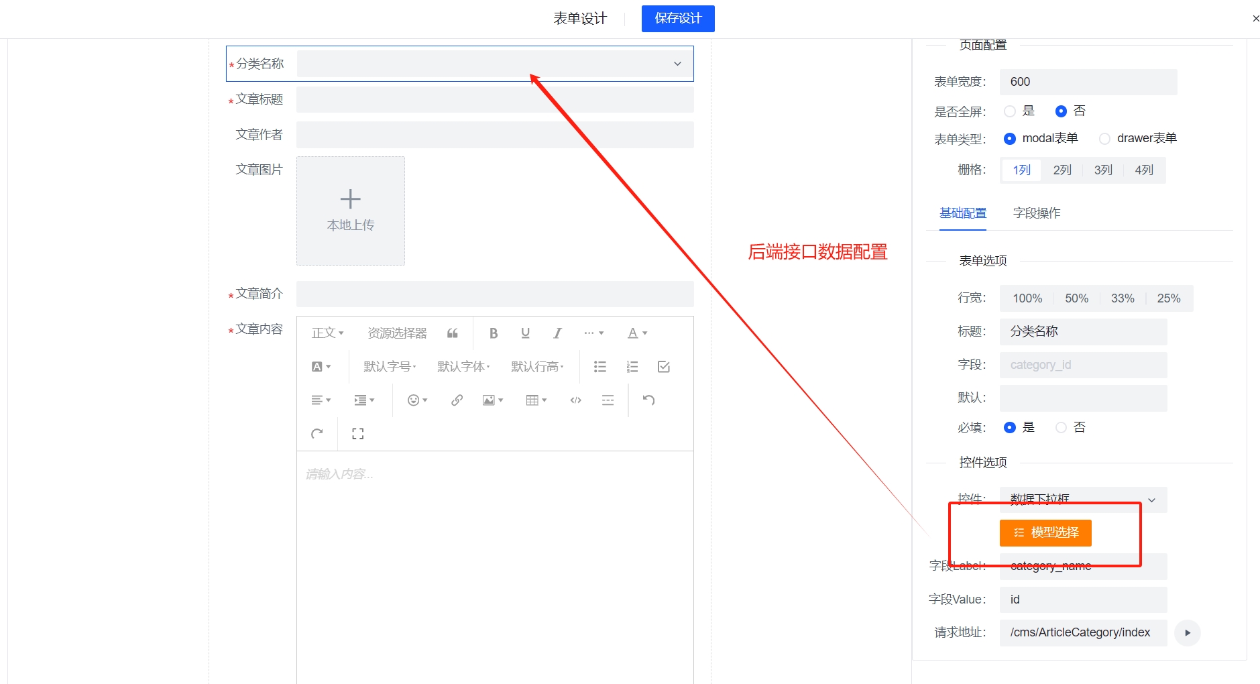Create a bulleted list in the editor
Screen dimensions: 1260x684
pos(599,367)
